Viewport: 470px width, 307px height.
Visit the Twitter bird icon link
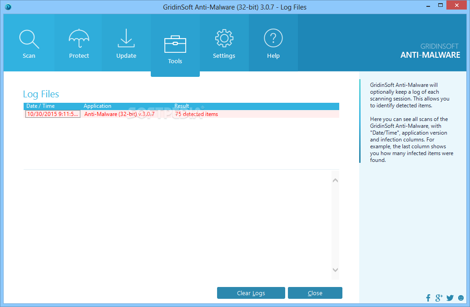click(450, 298)
